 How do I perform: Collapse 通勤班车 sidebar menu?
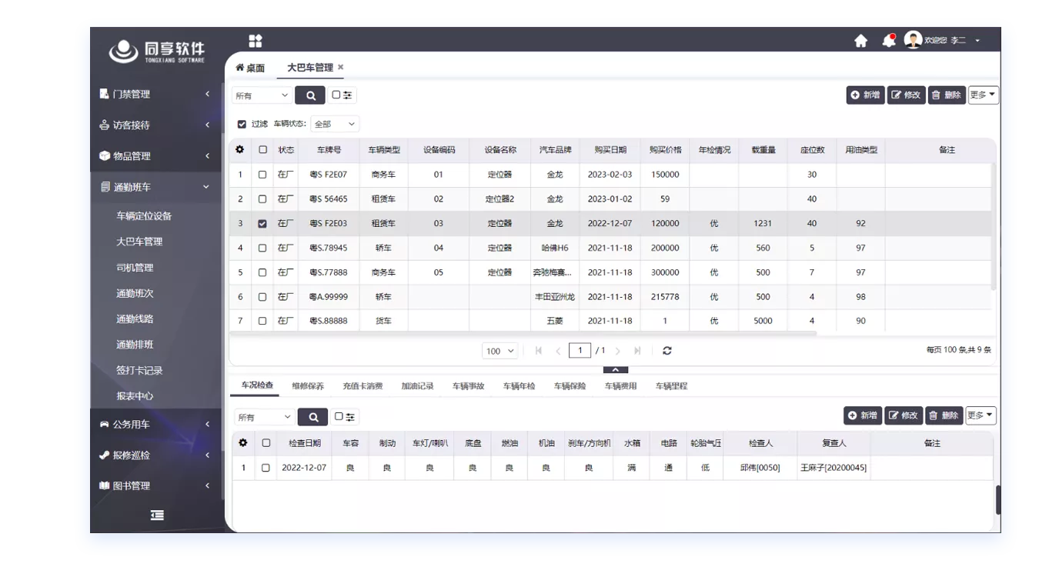(156, 187)
